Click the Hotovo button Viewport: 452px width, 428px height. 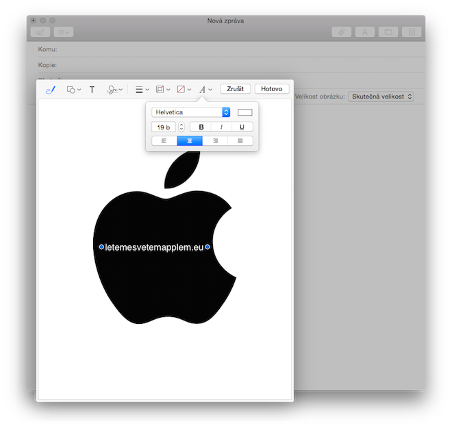271,89
